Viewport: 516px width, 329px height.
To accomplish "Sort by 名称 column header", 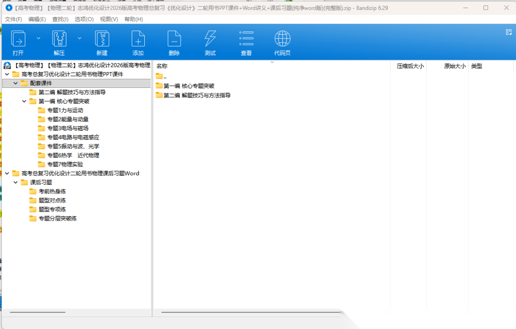I will point(162,66).
